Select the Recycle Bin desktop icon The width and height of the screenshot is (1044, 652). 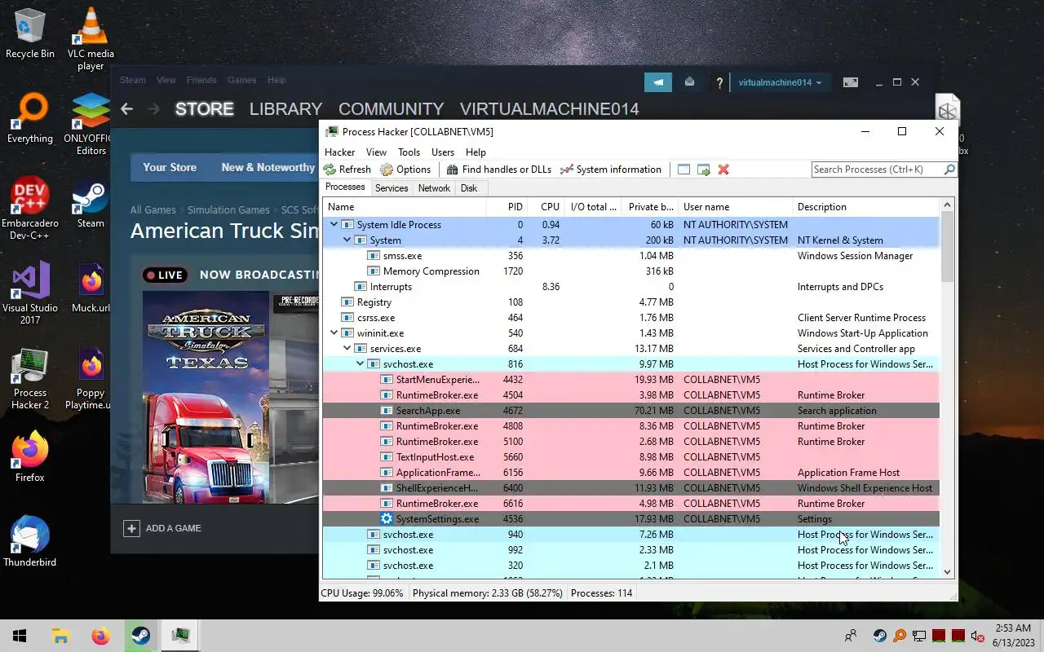pyautogui.click(x=30, y=33)
